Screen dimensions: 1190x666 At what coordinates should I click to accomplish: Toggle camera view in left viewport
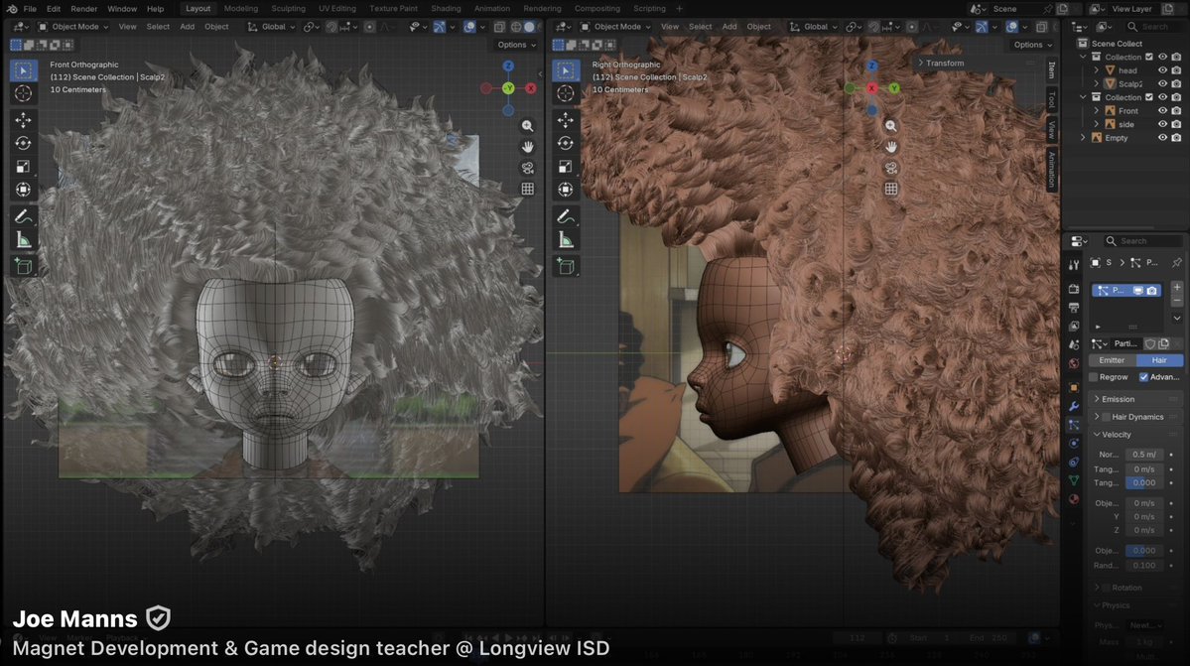pos(527,168)
